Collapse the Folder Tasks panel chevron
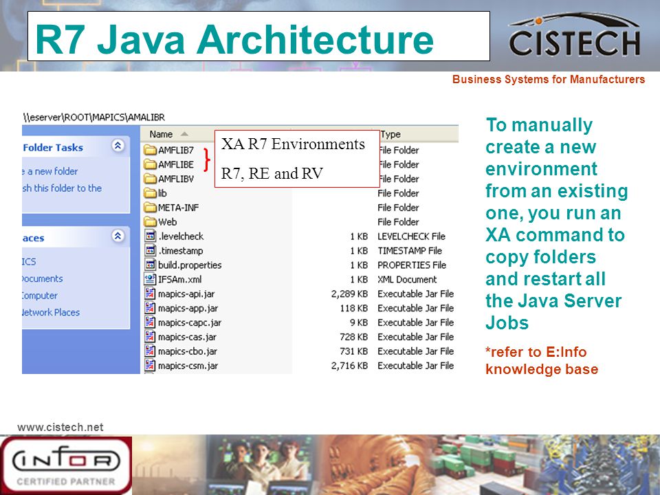The image size is (660, 495). tap(118, 146)
